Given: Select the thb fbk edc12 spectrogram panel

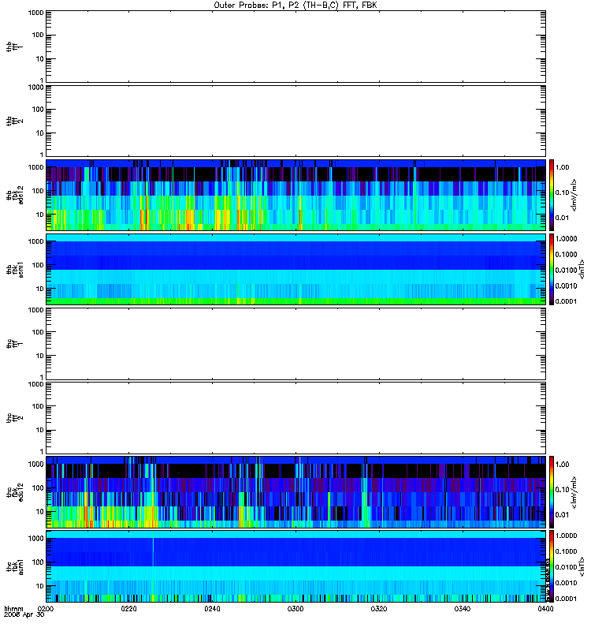Looking at the screenshot, I should [296, 195].
